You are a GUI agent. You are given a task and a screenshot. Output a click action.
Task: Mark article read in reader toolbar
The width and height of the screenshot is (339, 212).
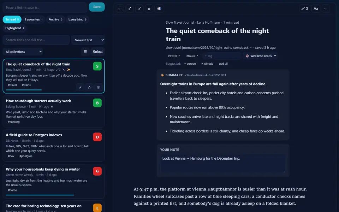click(139, 8)
